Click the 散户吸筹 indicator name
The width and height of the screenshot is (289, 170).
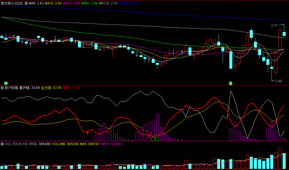pos(11,88)
